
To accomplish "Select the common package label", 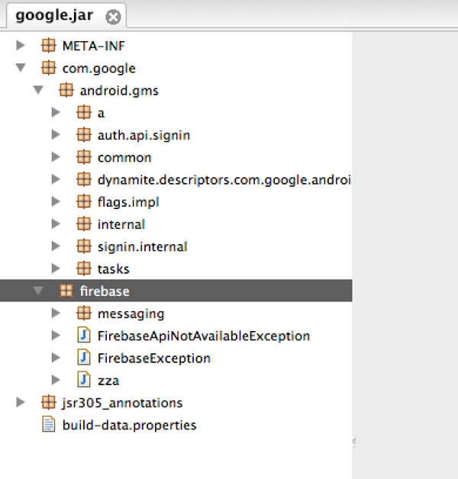I will 124,158.
